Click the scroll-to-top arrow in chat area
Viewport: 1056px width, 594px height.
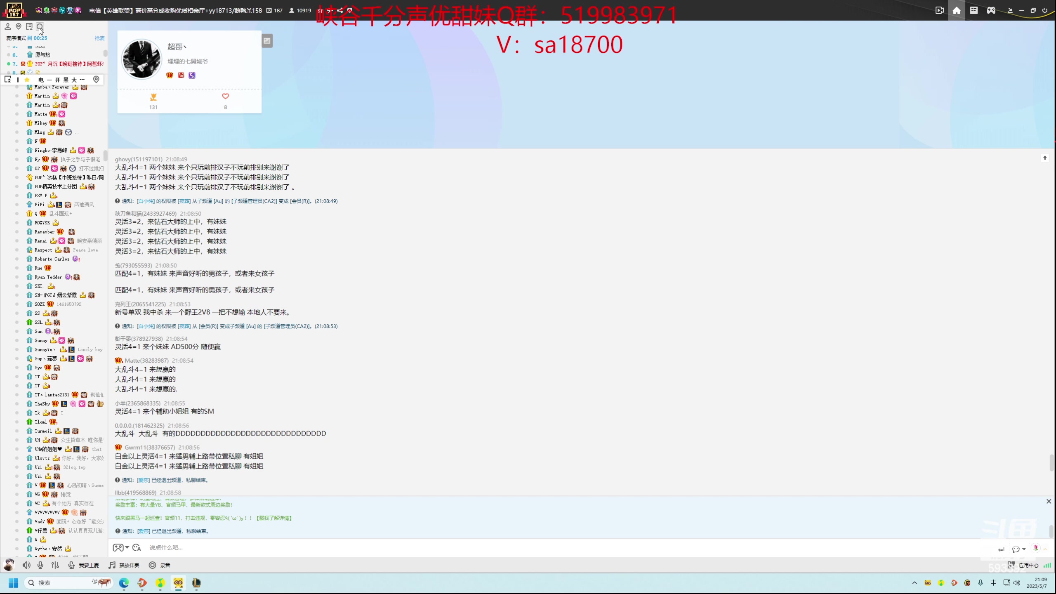coord(1045,158)
